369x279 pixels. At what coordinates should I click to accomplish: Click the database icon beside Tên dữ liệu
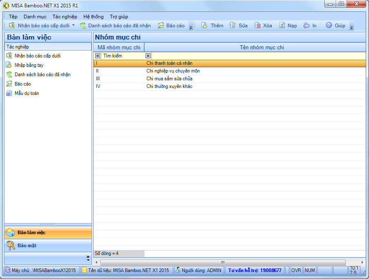pos(84,270)
